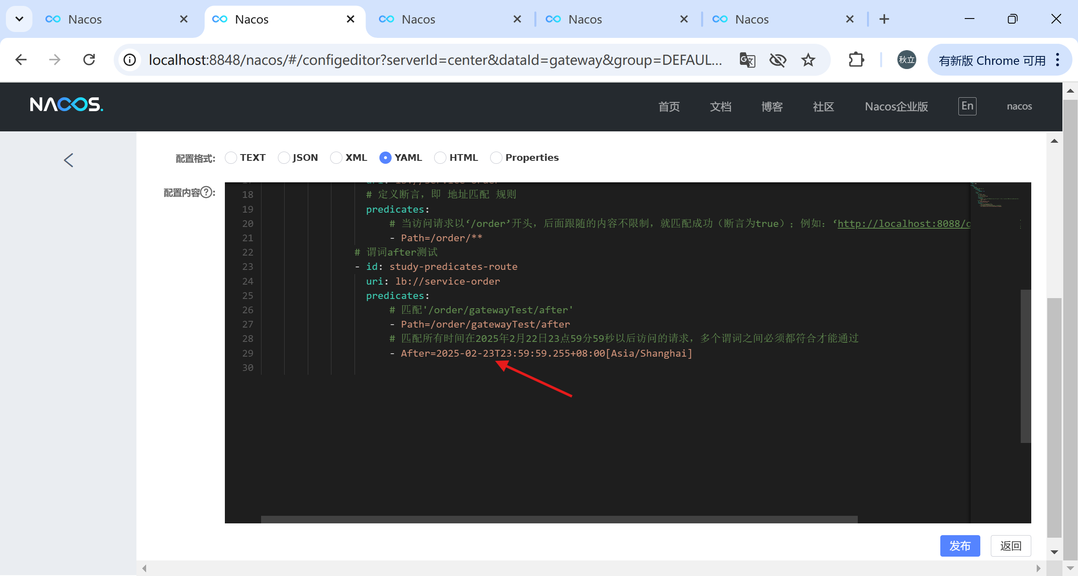The image size is (1078, 576).
Task: Click the site information icon in address bar
Action: (x=130, y=60)
